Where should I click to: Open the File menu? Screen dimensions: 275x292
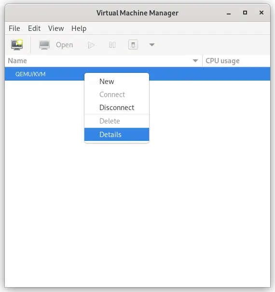pos(14,28)
